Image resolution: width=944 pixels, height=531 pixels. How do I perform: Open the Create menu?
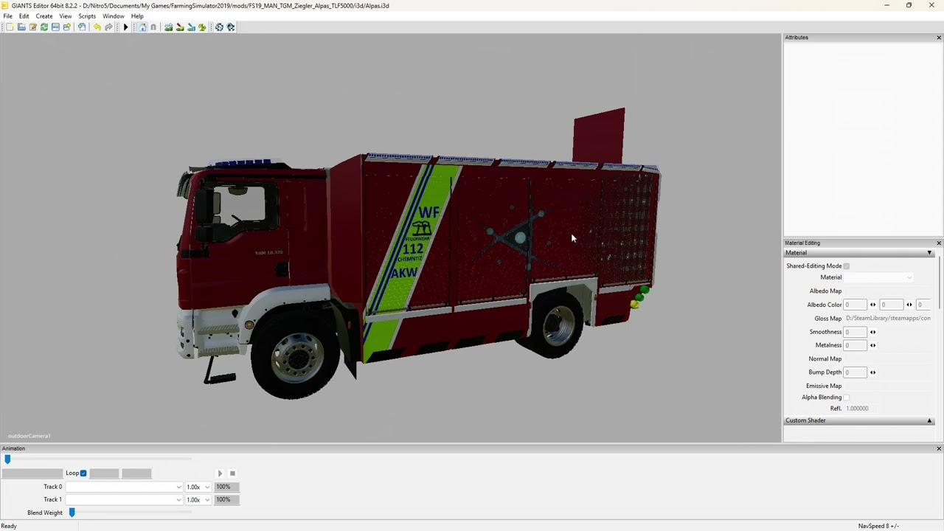pos(44,16)
